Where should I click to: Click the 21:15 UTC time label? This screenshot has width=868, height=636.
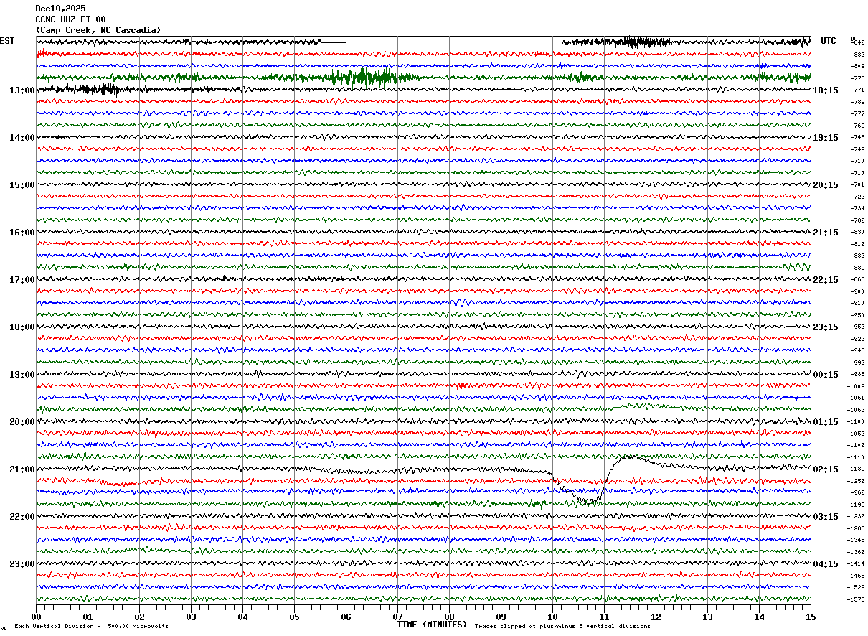coord(826,233)
